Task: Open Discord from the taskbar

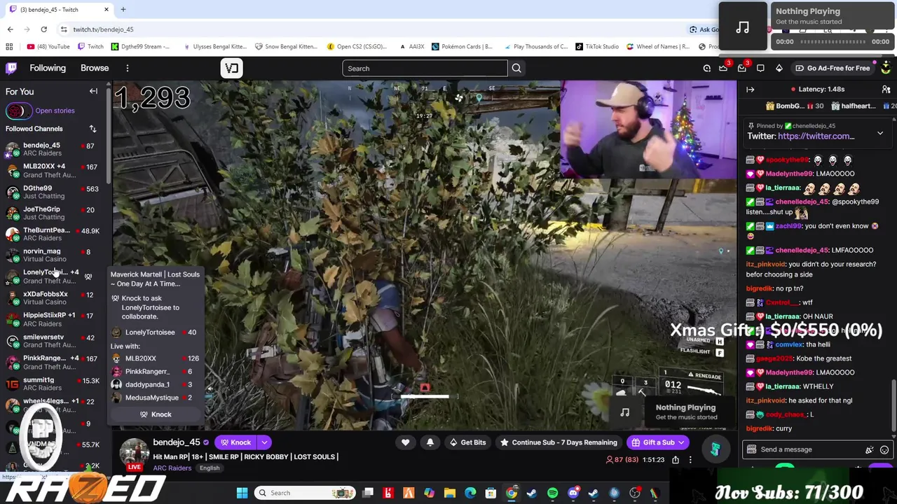Action: click(x=573, y=493)
